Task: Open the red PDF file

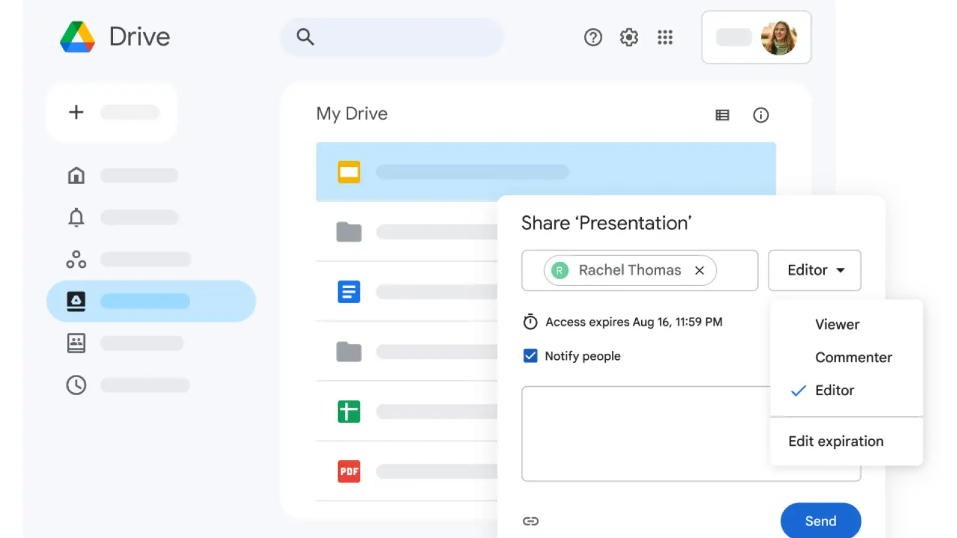Action: coord(407,471)
